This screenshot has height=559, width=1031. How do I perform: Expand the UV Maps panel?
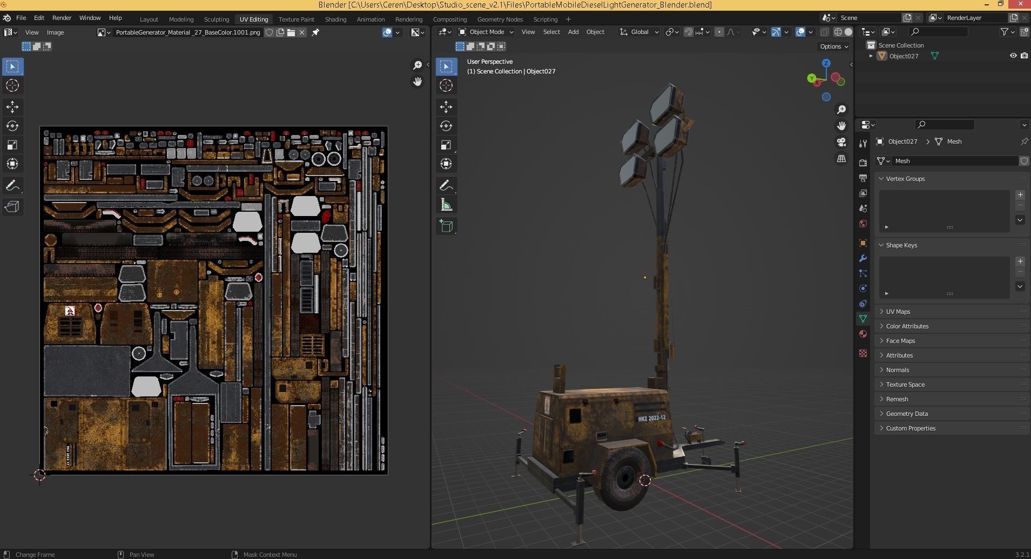[x=952, y=312]
